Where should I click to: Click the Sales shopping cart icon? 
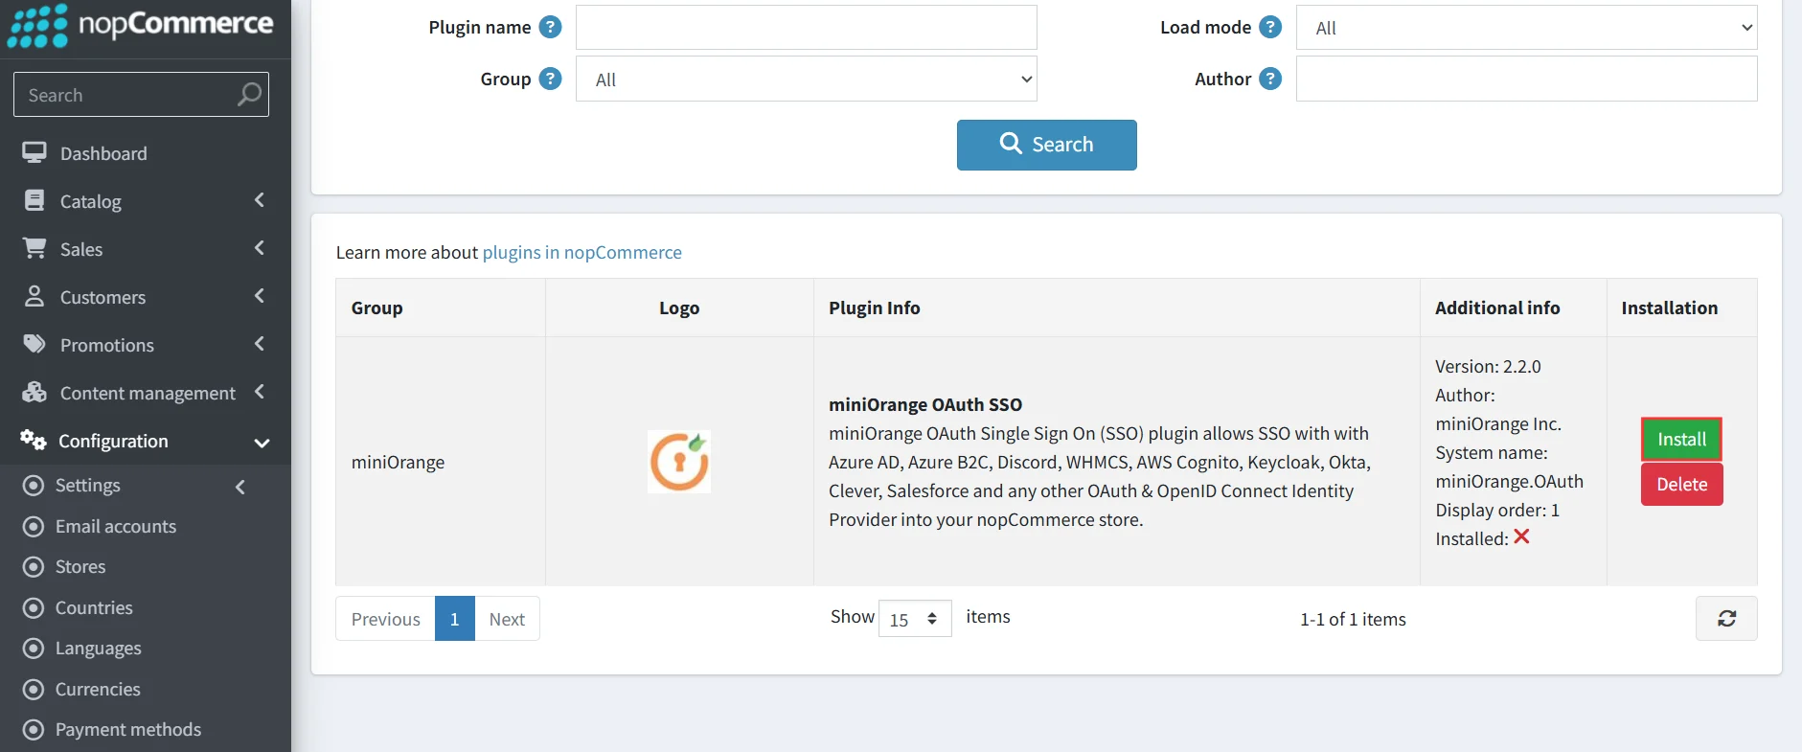click(x=34, y=248)
